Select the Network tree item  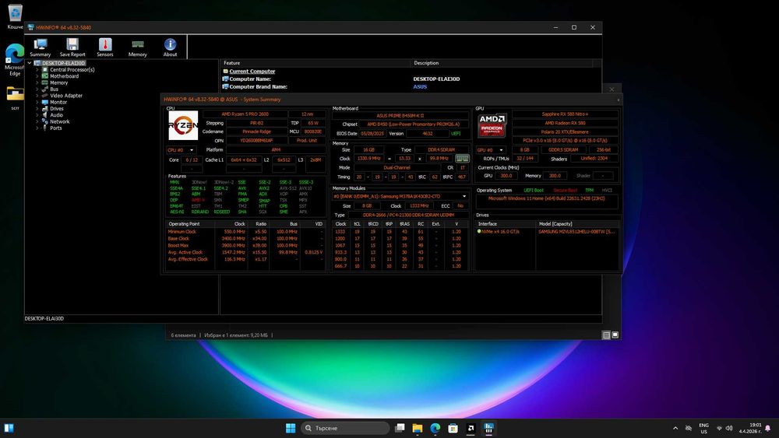(x=60, y=121)
